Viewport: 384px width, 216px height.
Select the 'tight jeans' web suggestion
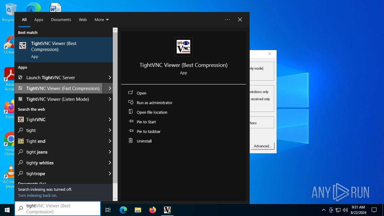59,152
